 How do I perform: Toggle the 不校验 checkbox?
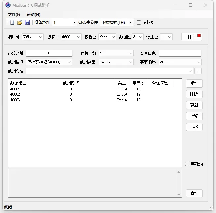point(139,22)
